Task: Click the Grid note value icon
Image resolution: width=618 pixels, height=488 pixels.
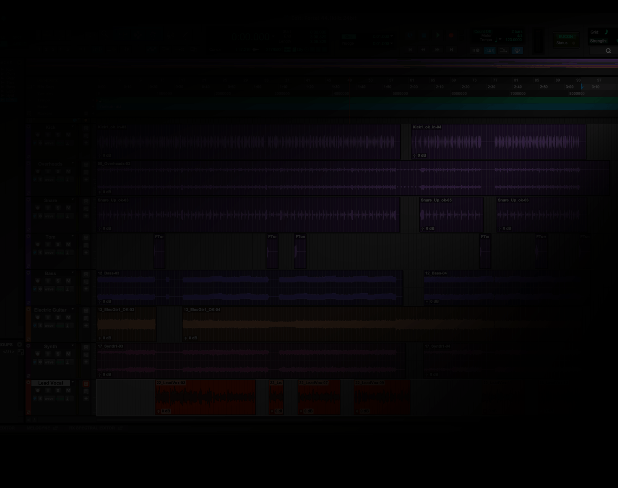Action: coord(606,32)
